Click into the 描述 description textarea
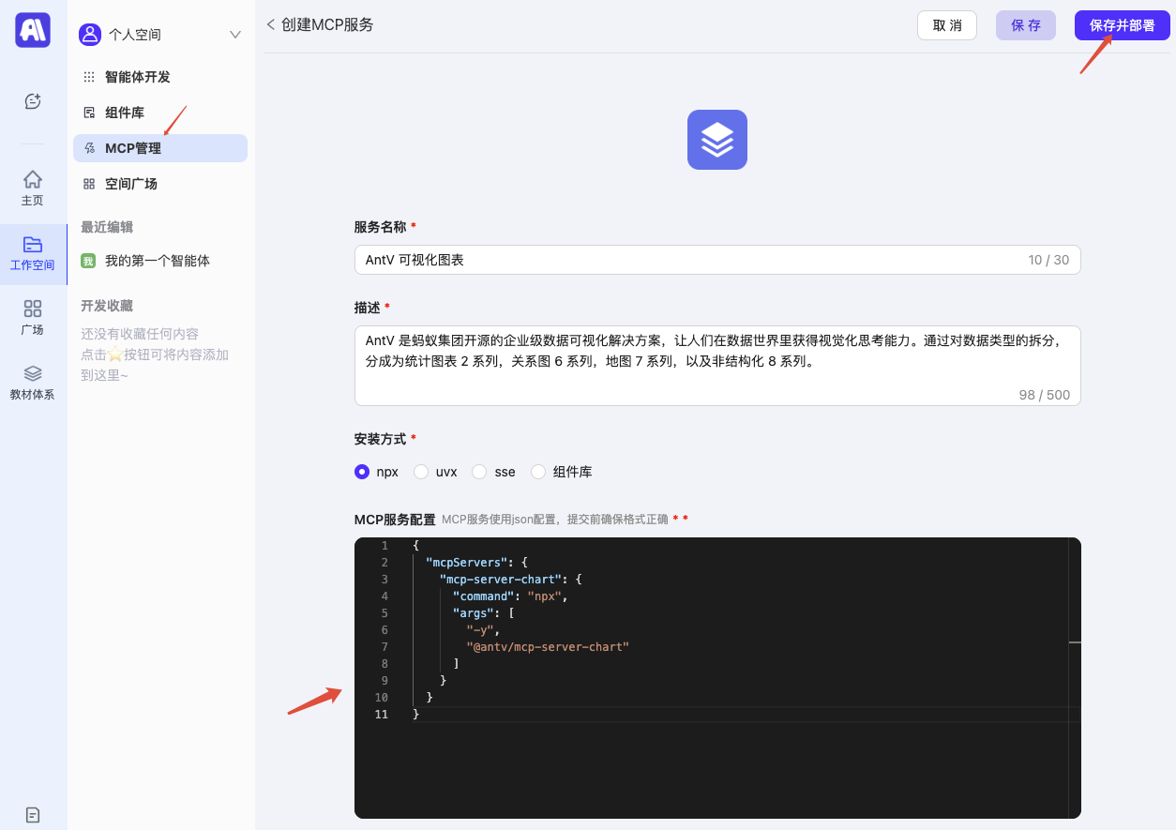This screenshot has width=1176, height=830. (x=717, y=366)
